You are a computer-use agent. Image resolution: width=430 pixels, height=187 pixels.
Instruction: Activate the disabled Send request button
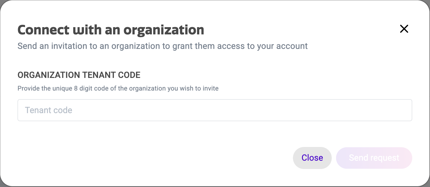(x=374, y=158)
